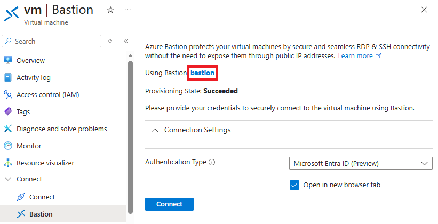Image resolution: width=438 pixels, height=224 pixels.
Task: Click the sidebar scrollbar thumb
Action: (130, 137)
